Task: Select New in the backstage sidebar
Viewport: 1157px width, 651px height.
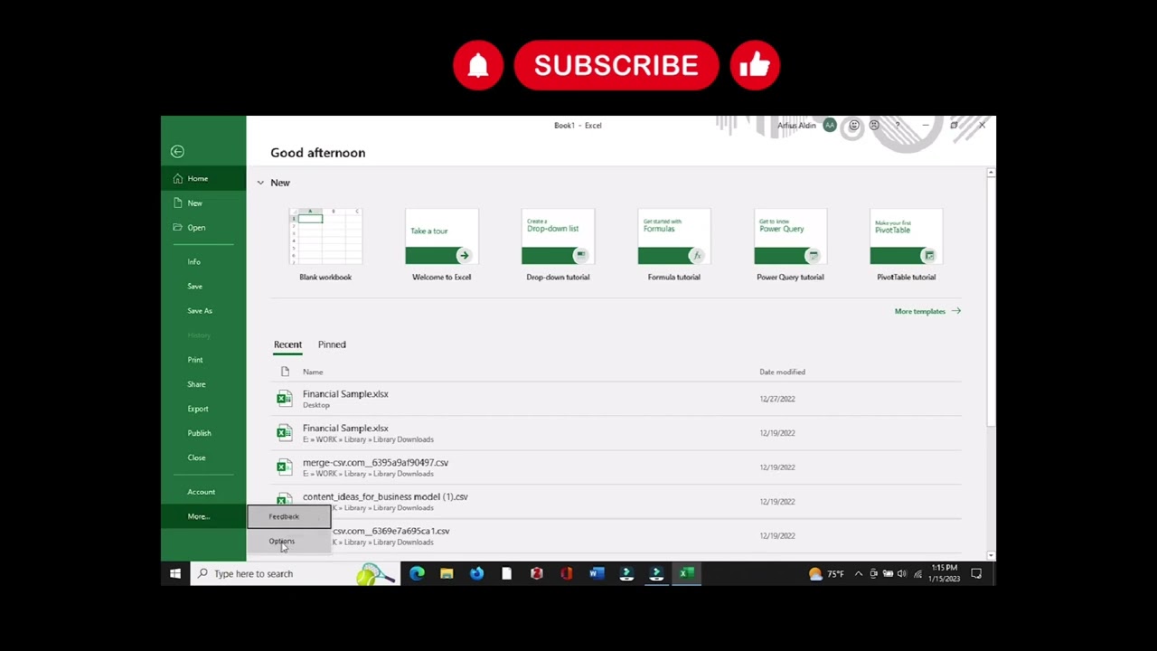Action: coord(203,203)
